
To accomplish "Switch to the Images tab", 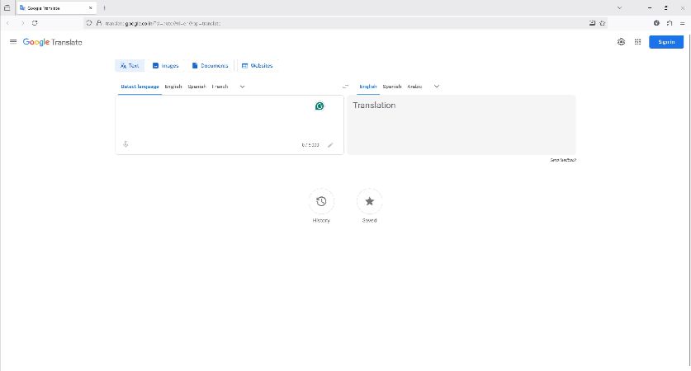I will (166, 66).
